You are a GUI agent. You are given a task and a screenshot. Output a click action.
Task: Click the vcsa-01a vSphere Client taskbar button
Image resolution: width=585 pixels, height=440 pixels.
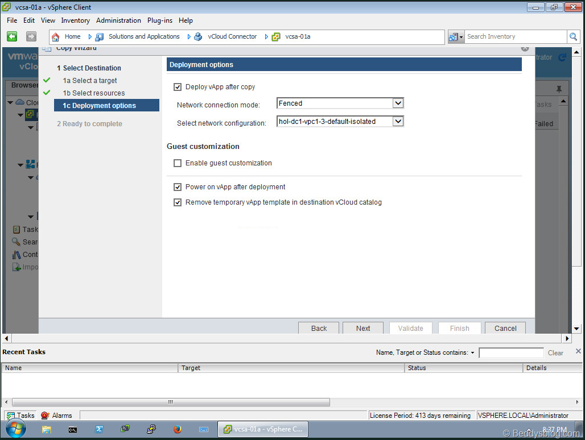[x=263, y=429]
